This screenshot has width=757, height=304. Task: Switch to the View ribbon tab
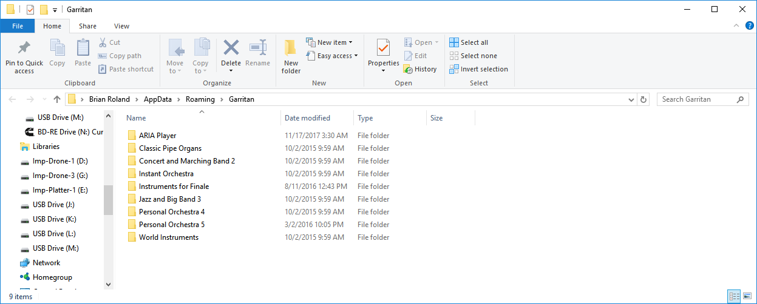point(121,26)
